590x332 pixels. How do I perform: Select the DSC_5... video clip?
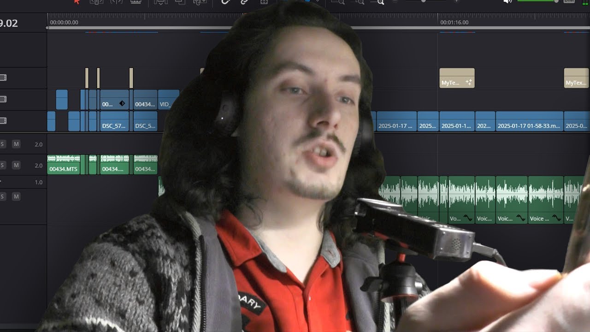pyautogui.click(x=145, y=121)
